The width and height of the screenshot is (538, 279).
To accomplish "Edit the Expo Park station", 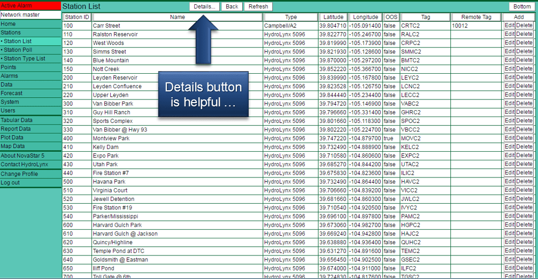I will click(510, 155).
